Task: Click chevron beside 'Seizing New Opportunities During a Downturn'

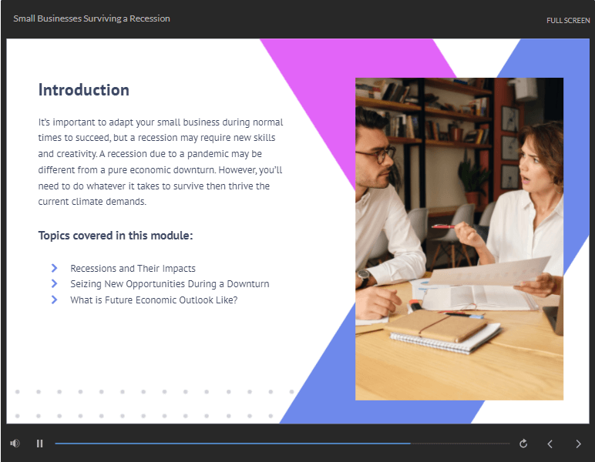Action: 54,283
